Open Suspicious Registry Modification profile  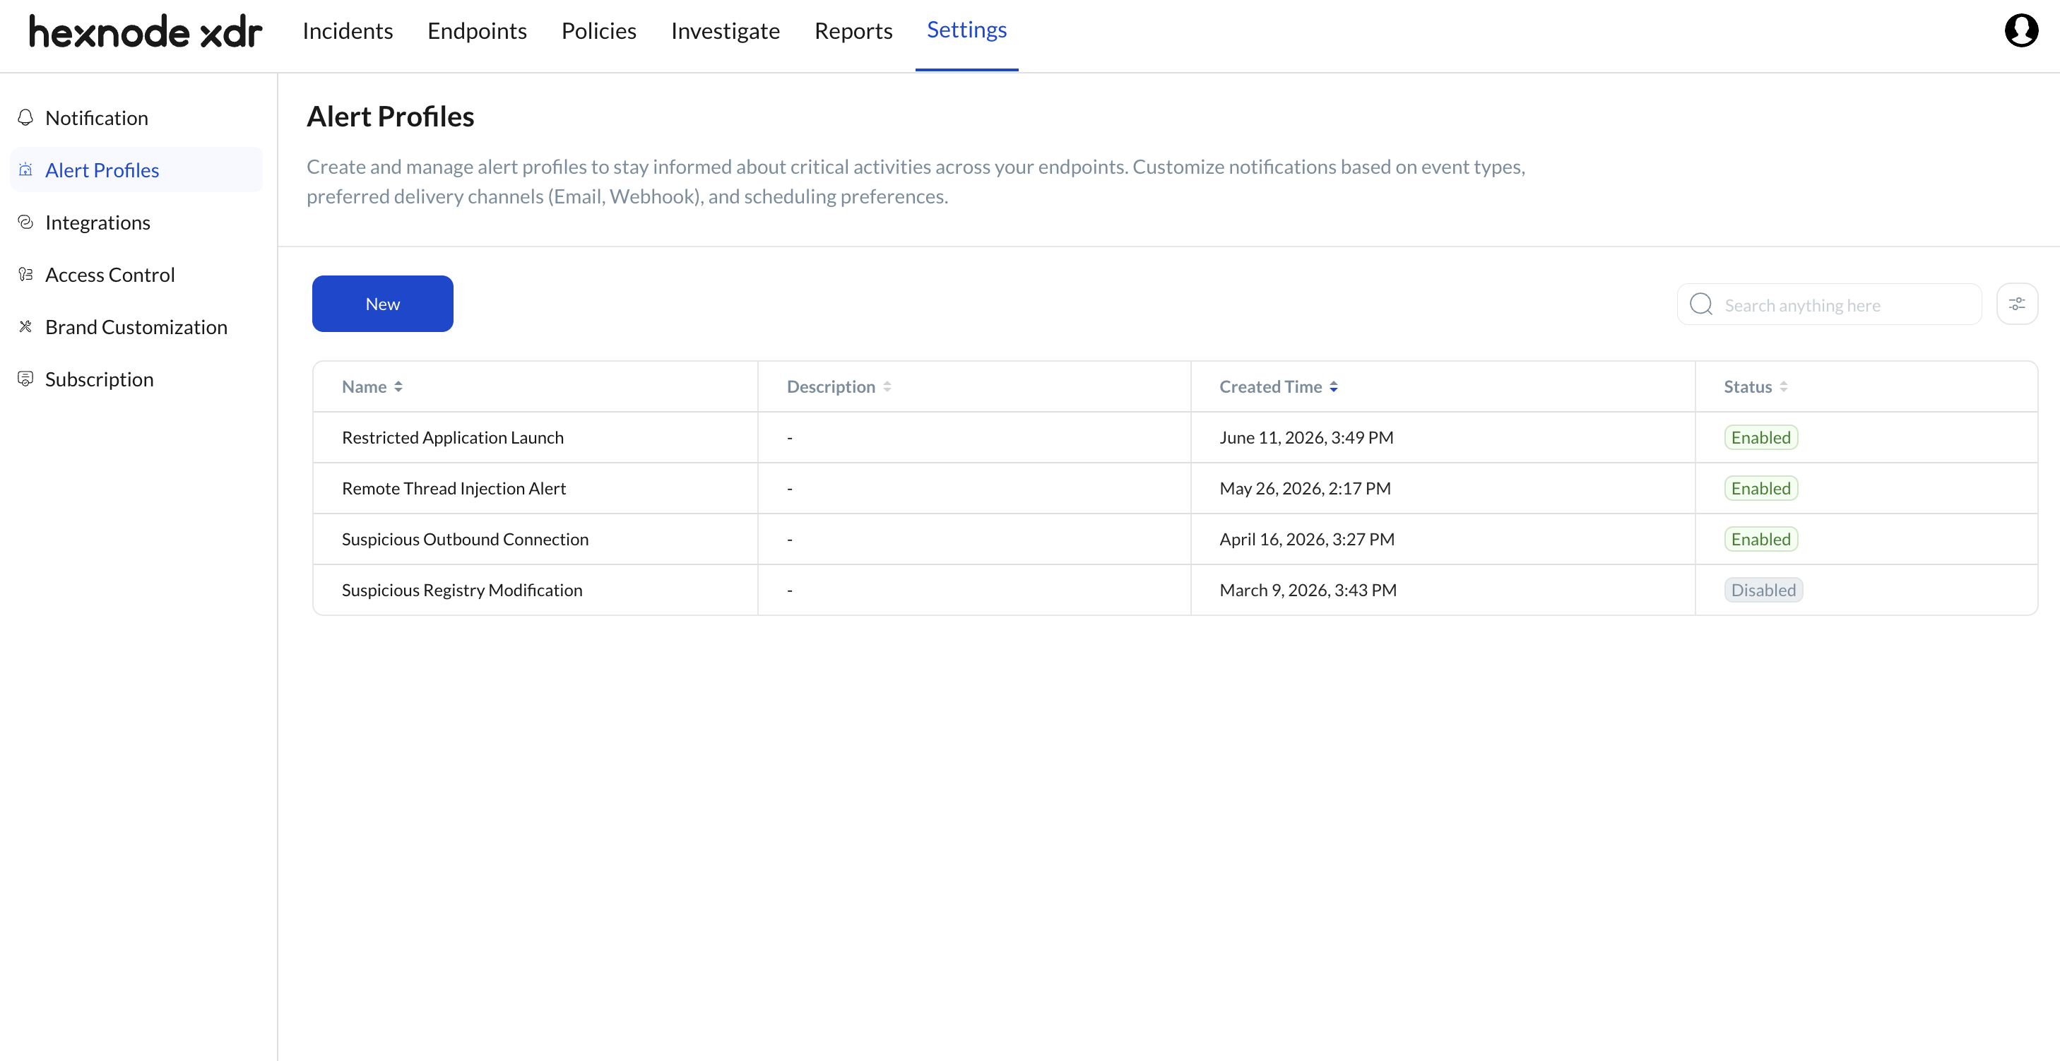pos(461,590)
